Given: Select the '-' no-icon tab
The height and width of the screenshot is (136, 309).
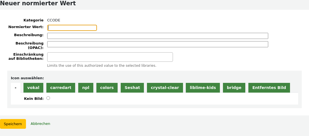Looking at the screenshot, I should 16,88.
